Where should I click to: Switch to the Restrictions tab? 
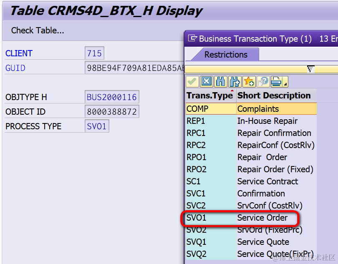click(226, 55)
